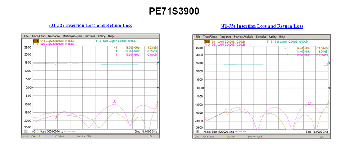
Task: Open Trace/Chan menu in the J1-J2 analyzer window
Action: coord(39,36)
